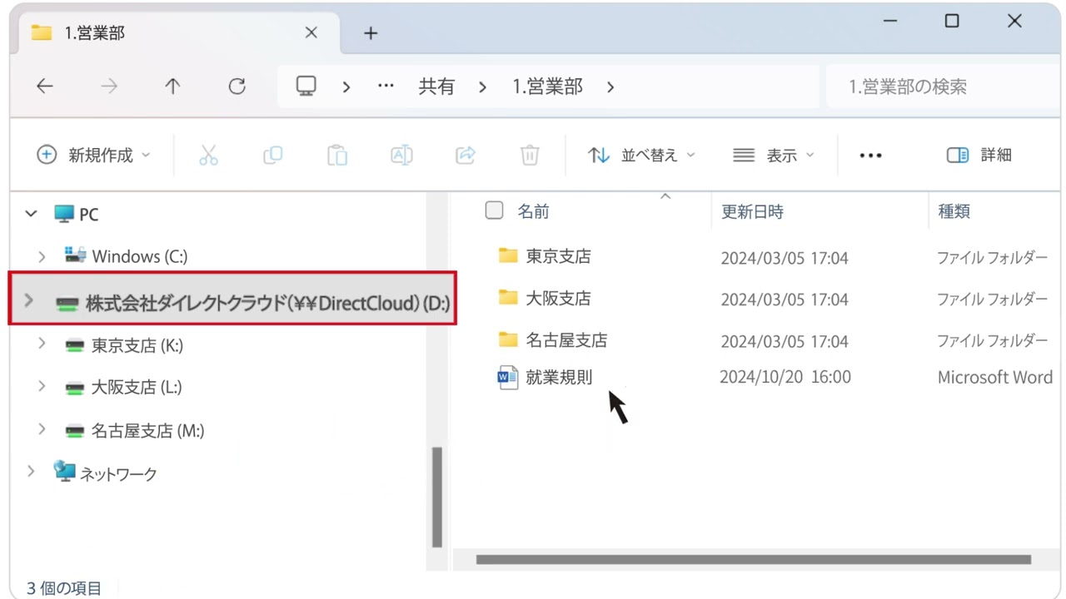Open the three-dot See more menu
The image size is (1066, 599).
pyautogui.click(x=870, y=156)
